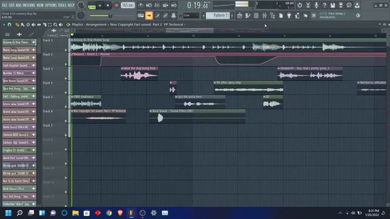Click the main pitch knob
The image size is (390, 219).
click(81, 15)
